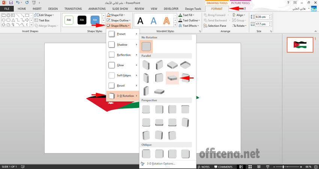Open the Text Effects dropdown

pyautogui.click(x=188, y=26)
